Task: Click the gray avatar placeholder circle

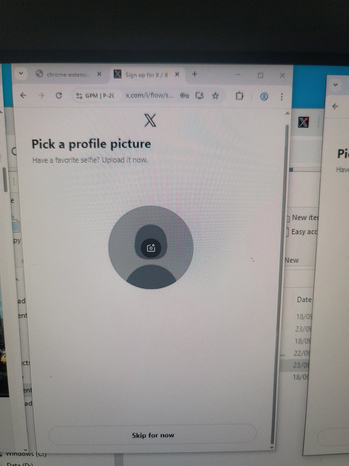Action: pyautogui.click(x=151, y=247)
